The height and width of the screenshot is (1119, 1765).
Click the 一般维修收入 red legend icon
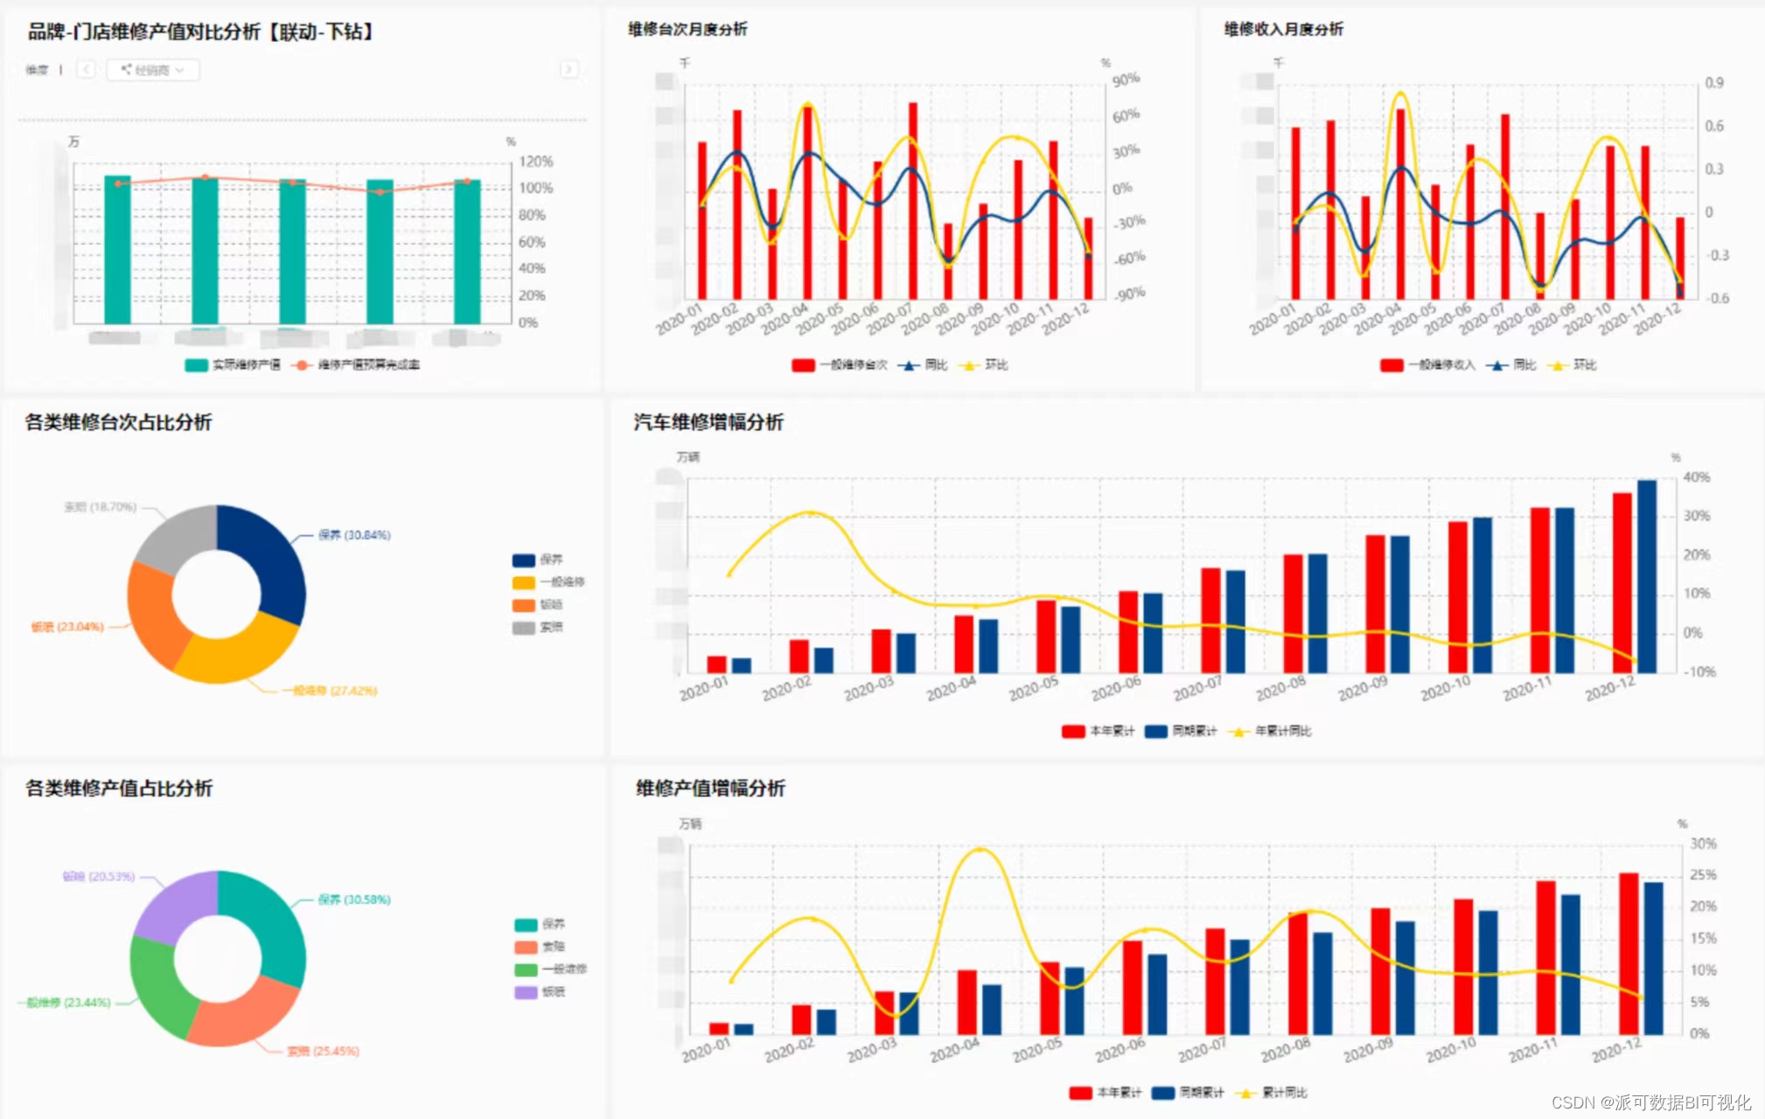coord(1392,365)
